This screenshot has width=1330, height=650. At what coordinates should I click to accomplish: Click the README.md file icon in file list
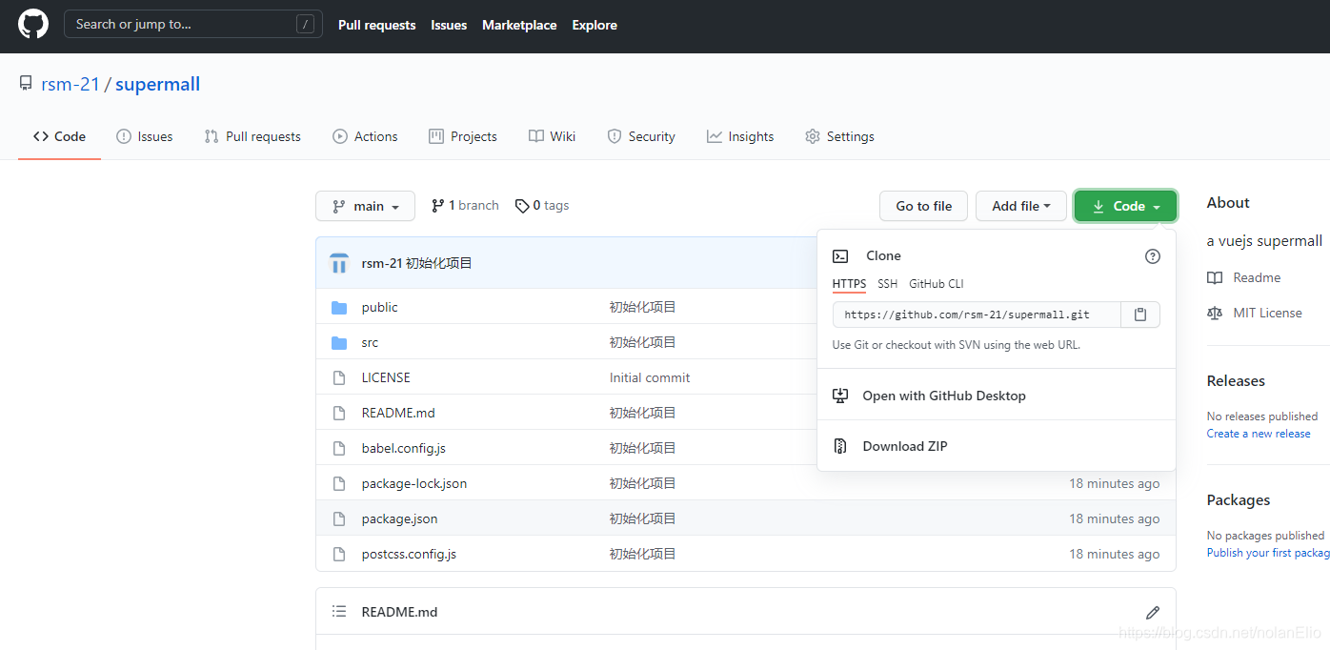pyautogui.click(x=339, y=413)
